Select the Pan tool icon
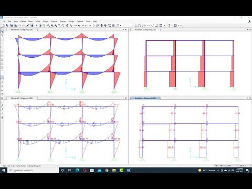Screen dimensions: 252x189 click(x=67, y=25)
